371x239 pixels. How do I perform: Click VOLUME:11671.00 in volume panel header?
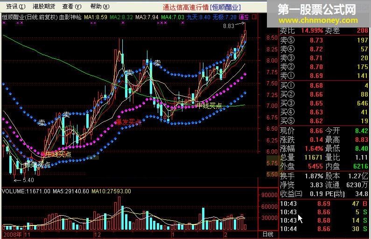tap(26, 191)
